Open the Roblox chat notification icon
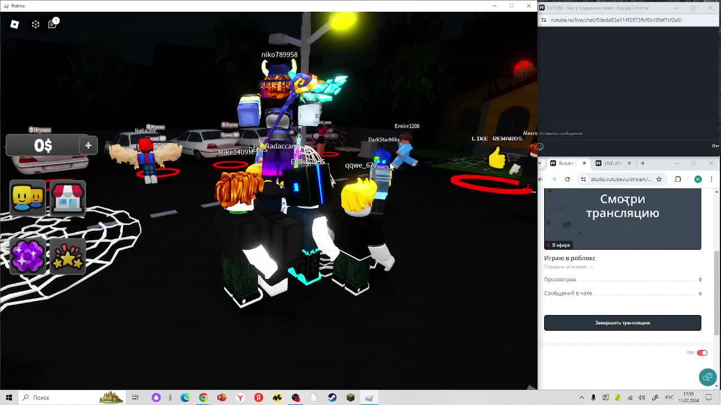721x405 pixels. 53,24
